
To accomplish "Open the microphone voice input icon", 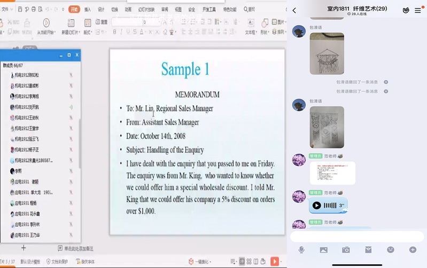I will pos(301,250).
